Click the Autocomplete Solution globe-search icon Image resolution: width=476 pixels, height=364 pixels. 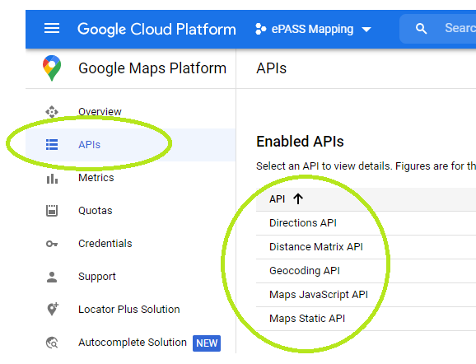[x=52, y=343]
